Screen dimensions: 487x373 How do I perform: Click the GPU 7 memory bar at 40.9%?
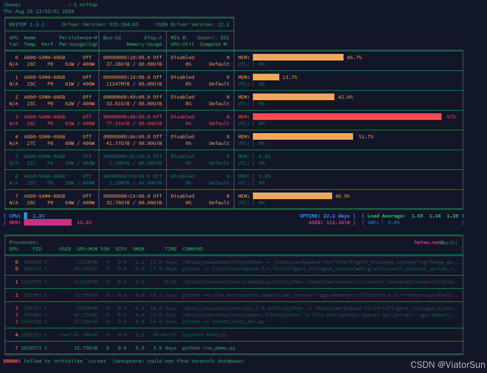click(x=292, y=196)
